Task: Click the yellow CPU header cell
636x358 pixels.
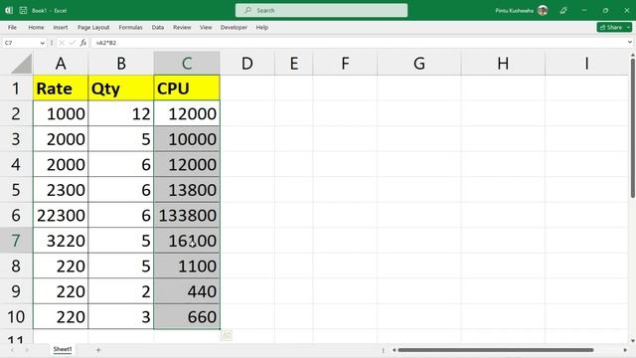Action: (187, 89)
